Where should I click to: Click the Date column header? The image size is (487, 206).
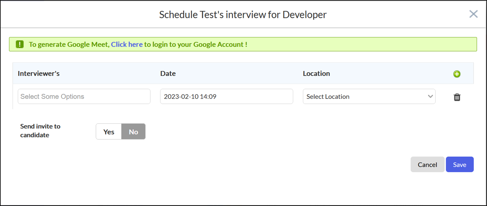tap(168, 73)
